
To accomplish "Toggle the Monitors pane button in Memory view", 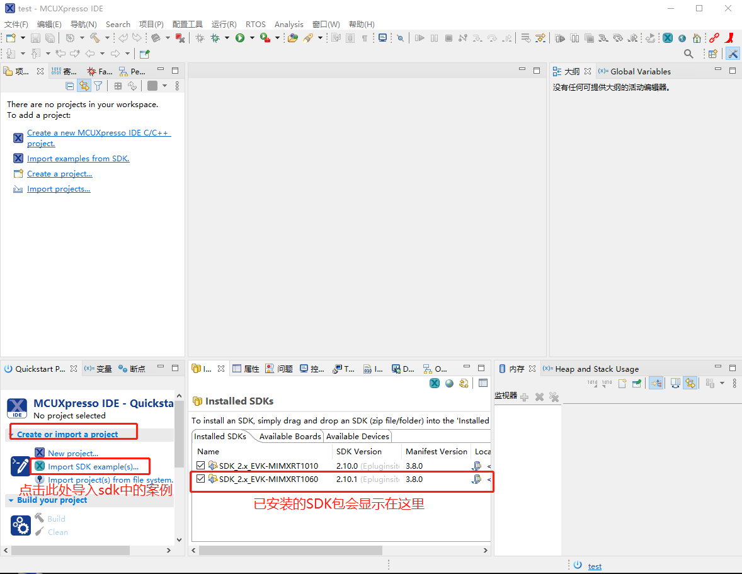I will (656, 383).
